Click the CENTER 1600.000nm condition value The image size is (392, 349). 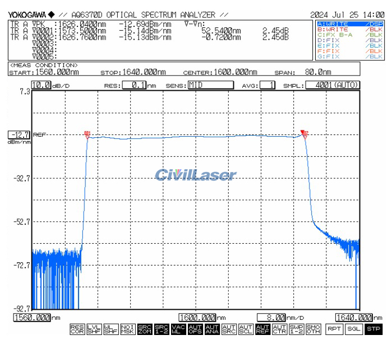235,72
